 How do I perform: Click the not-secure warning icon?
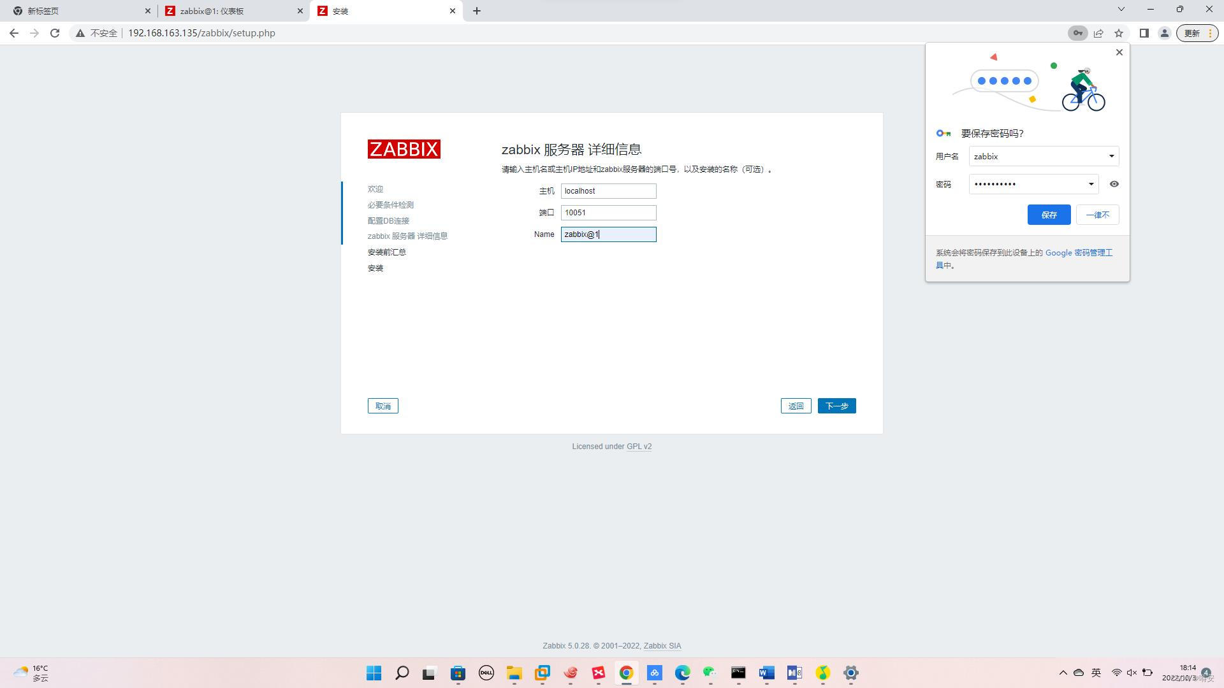click(x=80, y=33)
